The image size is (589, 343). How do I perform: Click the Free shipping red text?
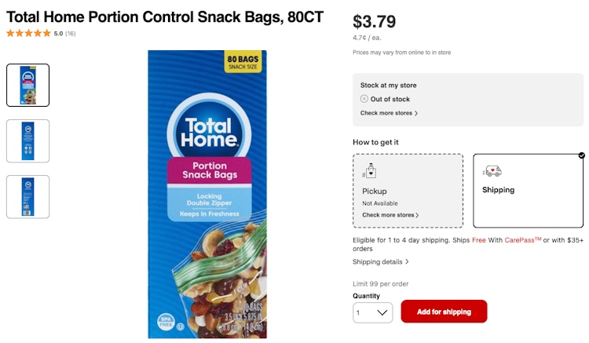(x=478, y=240)
